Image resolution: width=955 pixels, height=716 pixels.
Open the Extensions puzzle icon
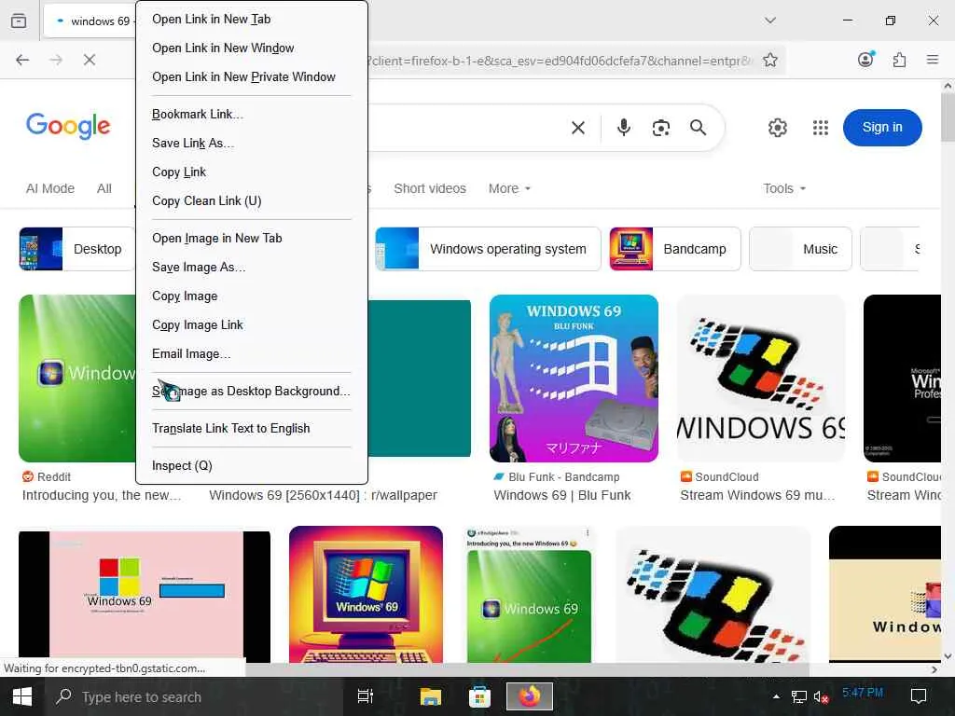coord(899,60)
